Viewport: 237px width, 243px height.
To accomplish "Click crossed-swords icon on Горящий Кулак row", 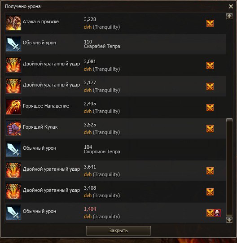I will [x=210, y=129].
